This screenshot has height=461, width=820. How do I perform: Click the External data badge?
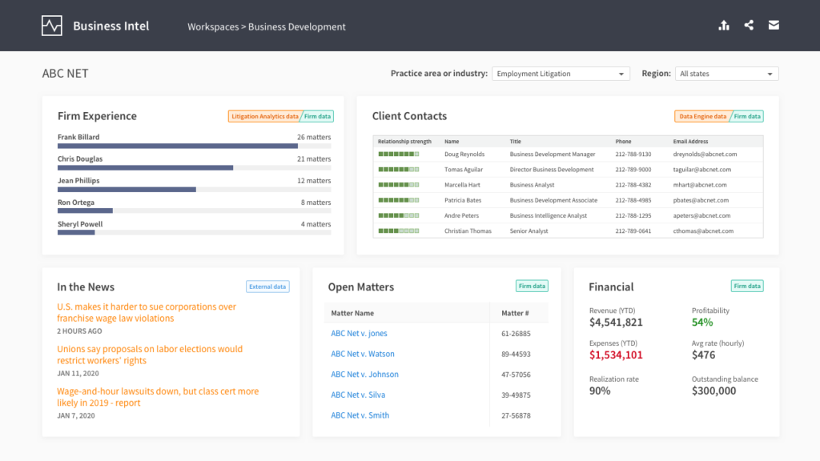pyautogui.click(x=267, y=287)
